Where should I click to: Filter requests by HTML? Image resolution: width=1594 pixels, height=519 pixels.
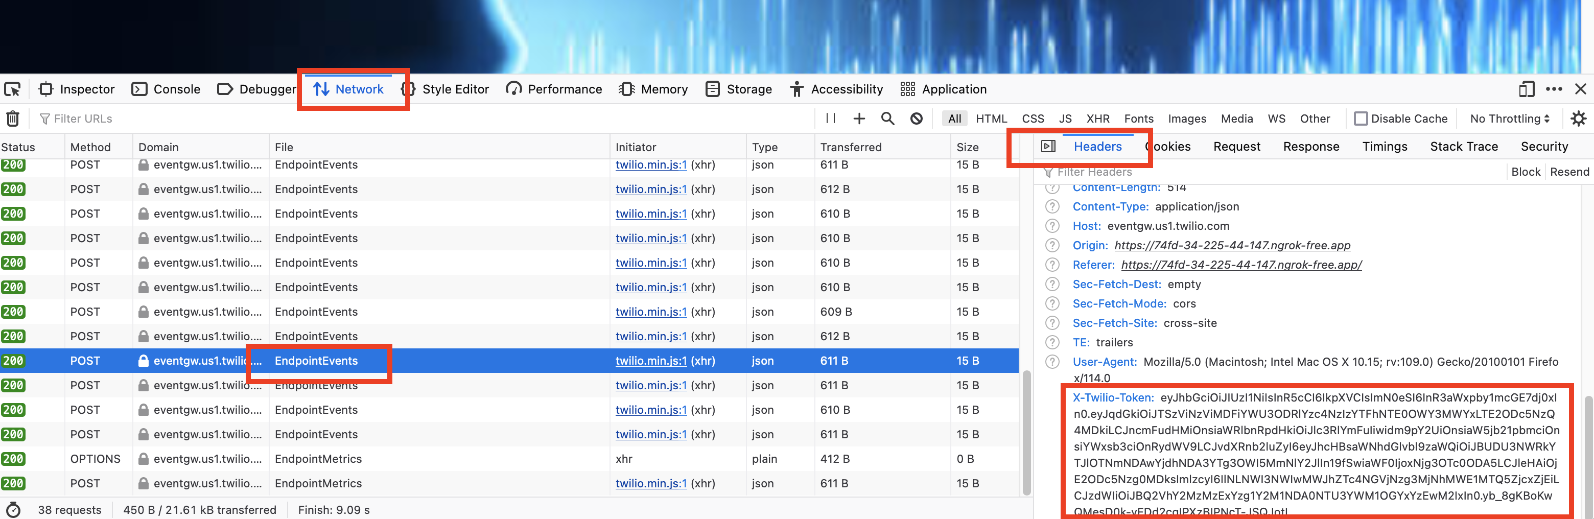point(991,119)
